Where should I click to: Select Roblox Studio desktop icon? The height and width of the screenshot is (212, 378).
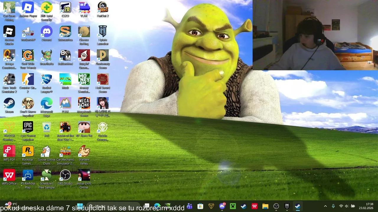(9, 35)
